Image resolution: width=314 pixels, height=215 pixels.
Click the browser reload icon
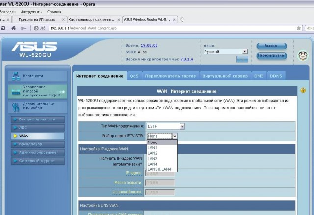click(3, 28)
